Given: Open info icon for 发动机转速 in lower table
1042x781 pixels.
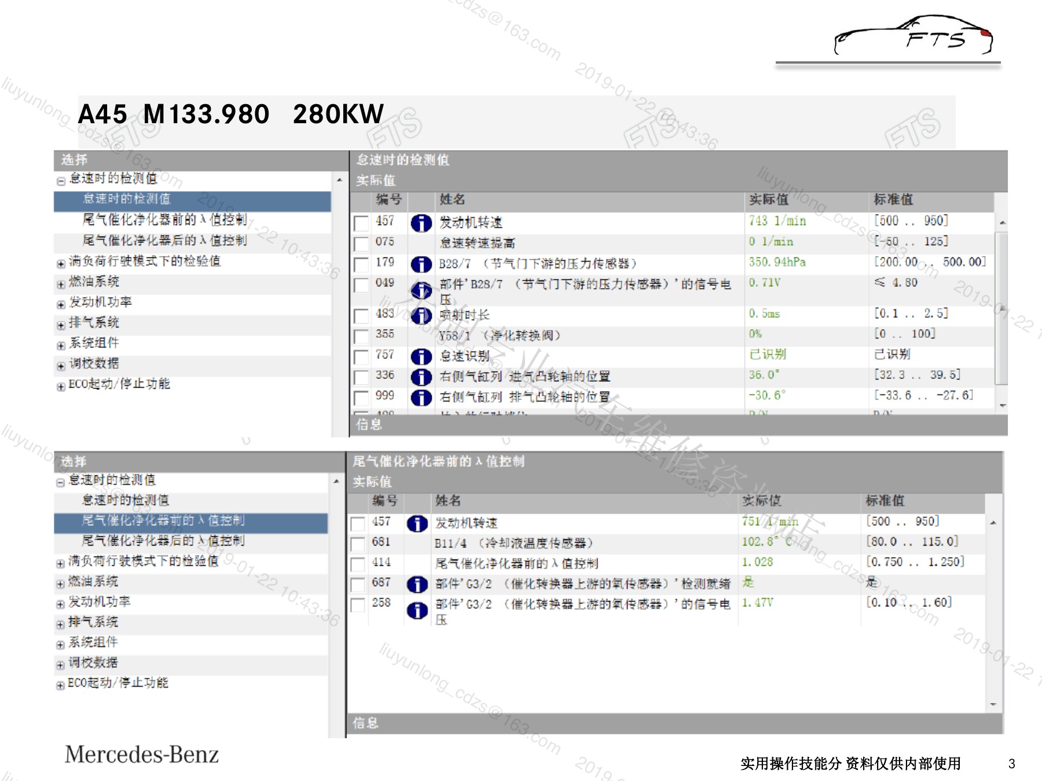Looking at the screenshot, I should click(417, 524).
